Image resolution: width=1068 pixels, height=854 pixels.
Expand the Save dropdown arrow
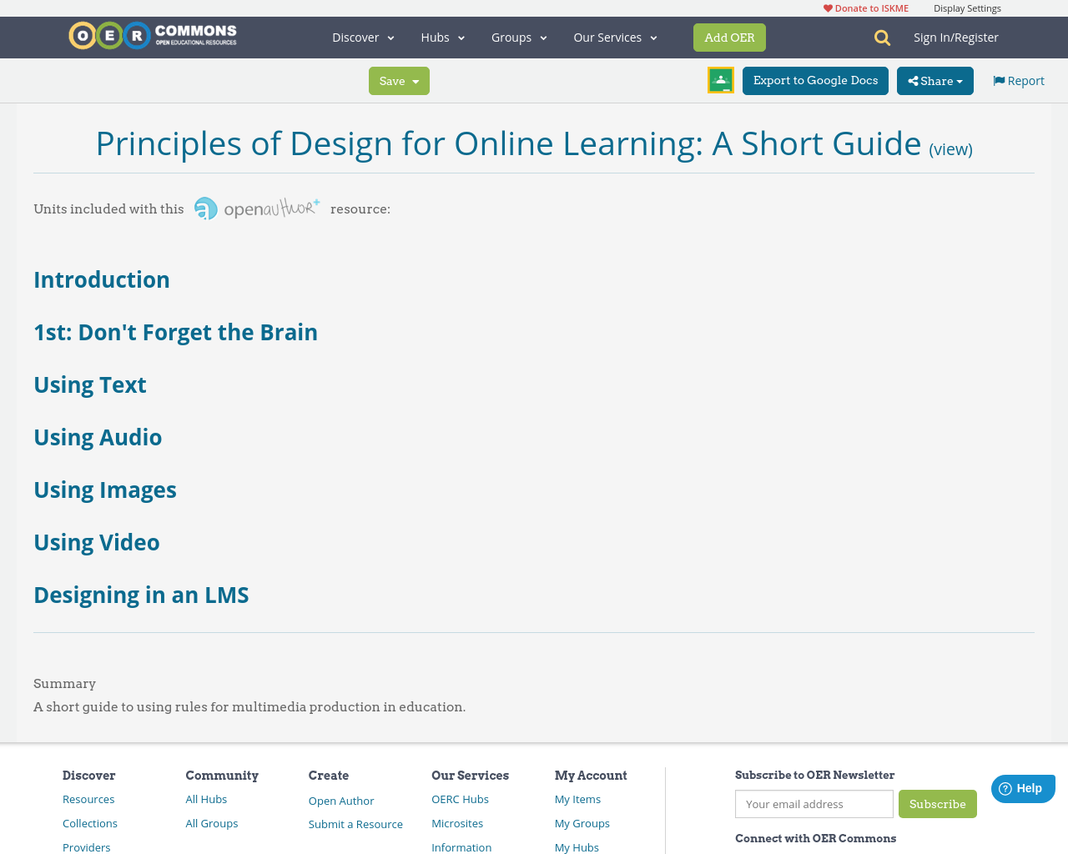(416, 80)
